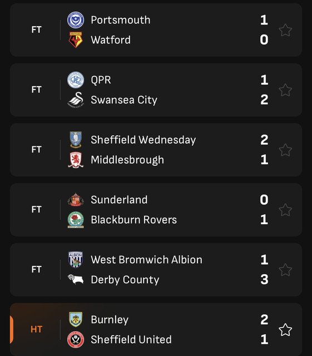This screenshot has width=312, height=356.
Task: Toggle star for QPR vs Swansea City
Action: 285,90
